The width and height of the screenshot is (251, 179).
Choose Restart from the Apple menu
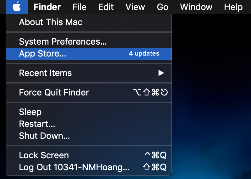pos(37,124)
